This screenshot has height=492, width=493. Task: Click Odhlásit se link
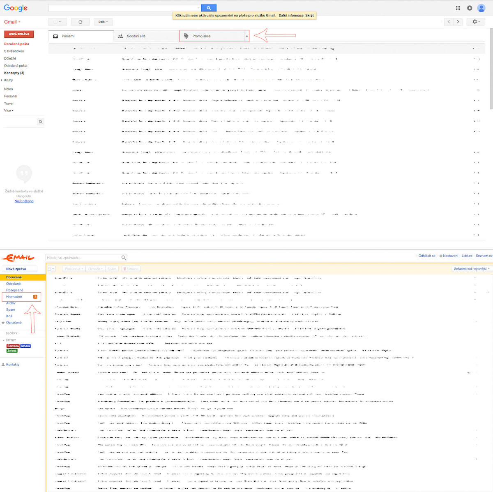point(427,256)
